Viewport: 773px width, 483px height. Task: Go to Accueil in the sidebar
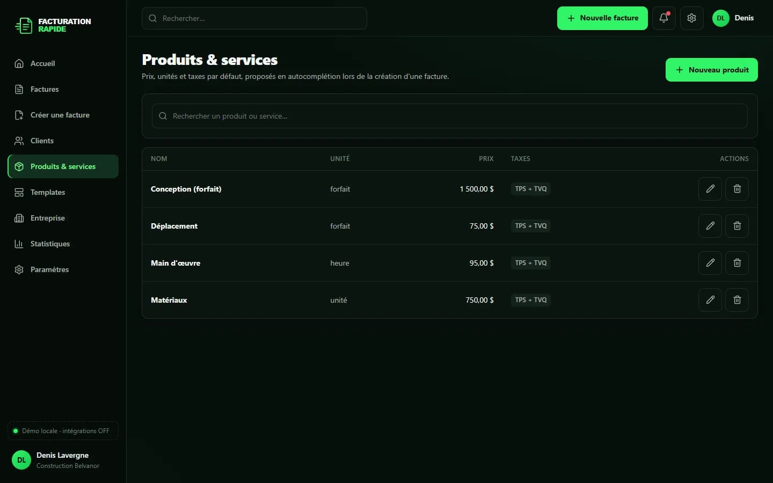(x=63, y=63)
